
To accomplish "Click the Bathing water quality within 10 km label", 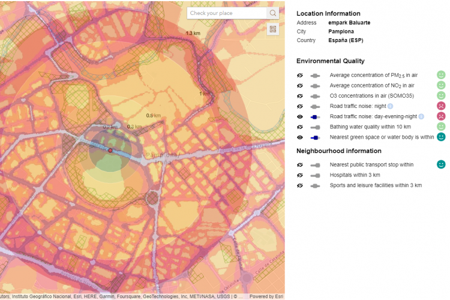I will 370,127.
